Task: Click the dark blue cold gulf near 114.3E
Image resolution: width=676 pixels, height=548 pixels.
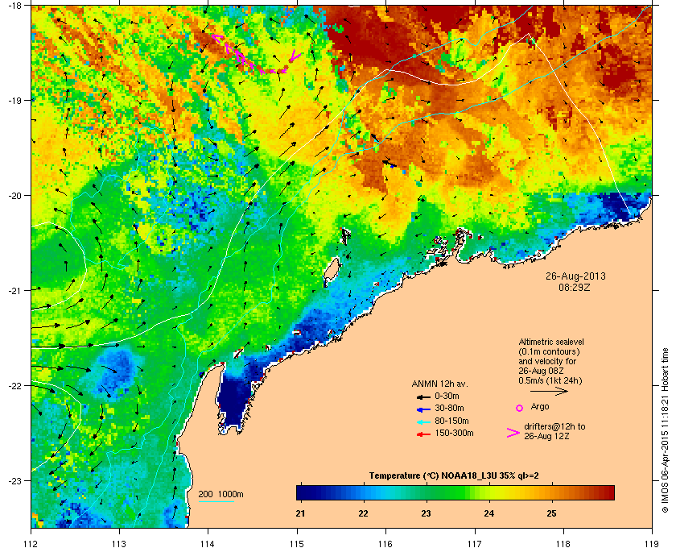Action: [x=234, y=400]
